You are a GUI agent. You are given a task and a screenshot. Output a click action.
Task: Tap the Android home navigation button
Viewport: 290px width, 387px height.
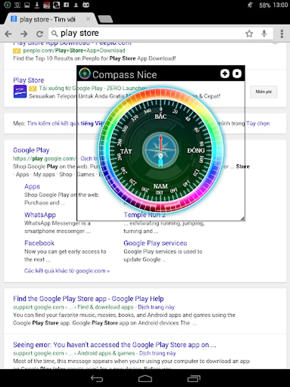[x=145, y=378]
